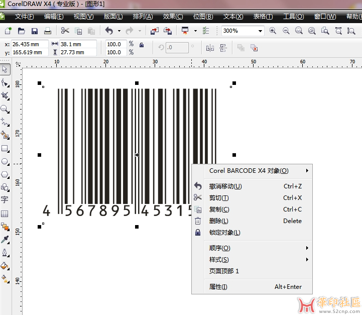Select the Basic Shapes tool
Image resolution: width=362 pixels, height=315 pixels.
tap(5, 187)
